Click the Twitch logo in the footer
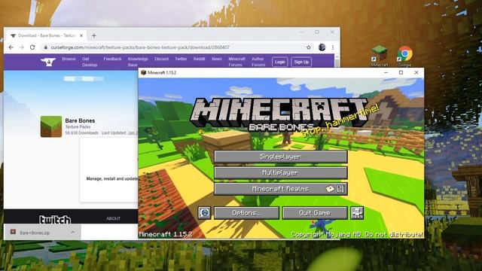This screenshot has height=271, width=482. [x=55, y=219]
